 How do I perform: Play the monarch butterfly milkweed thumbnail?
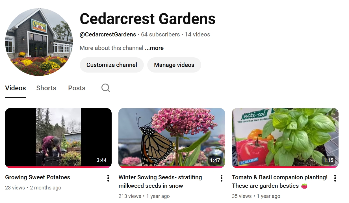(172, 138)
